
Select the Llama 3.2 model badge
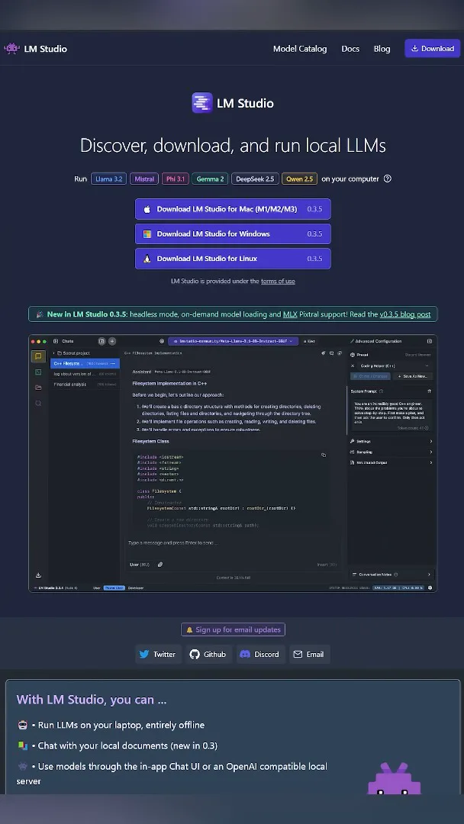109,179
